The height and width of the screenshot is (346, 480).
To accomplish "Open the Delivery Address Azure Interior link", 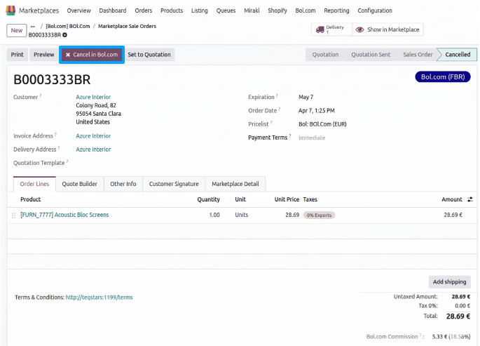I will point(93,149).
